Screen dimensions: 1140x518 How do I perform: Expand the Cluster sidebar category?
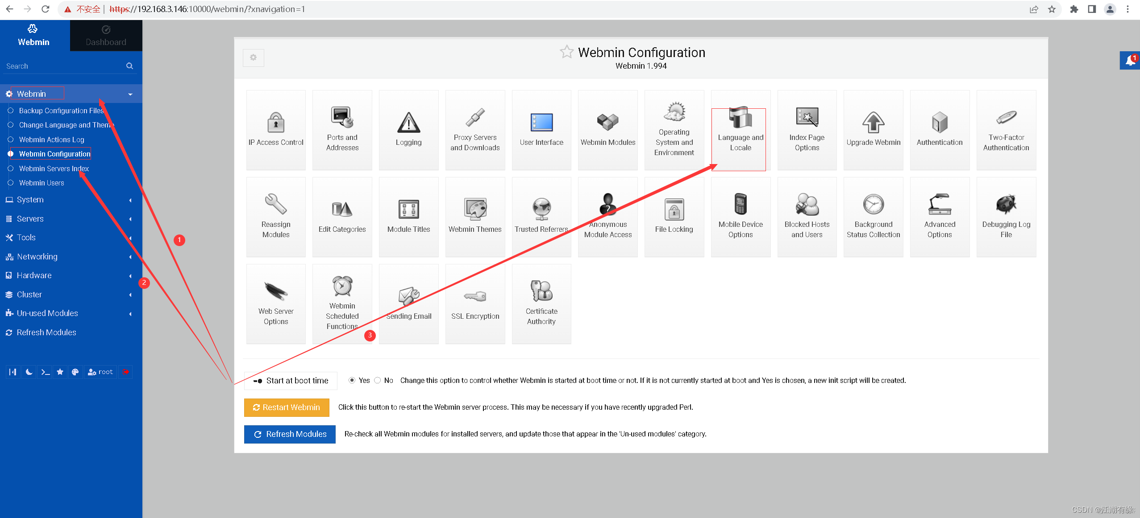click(71, 295)
